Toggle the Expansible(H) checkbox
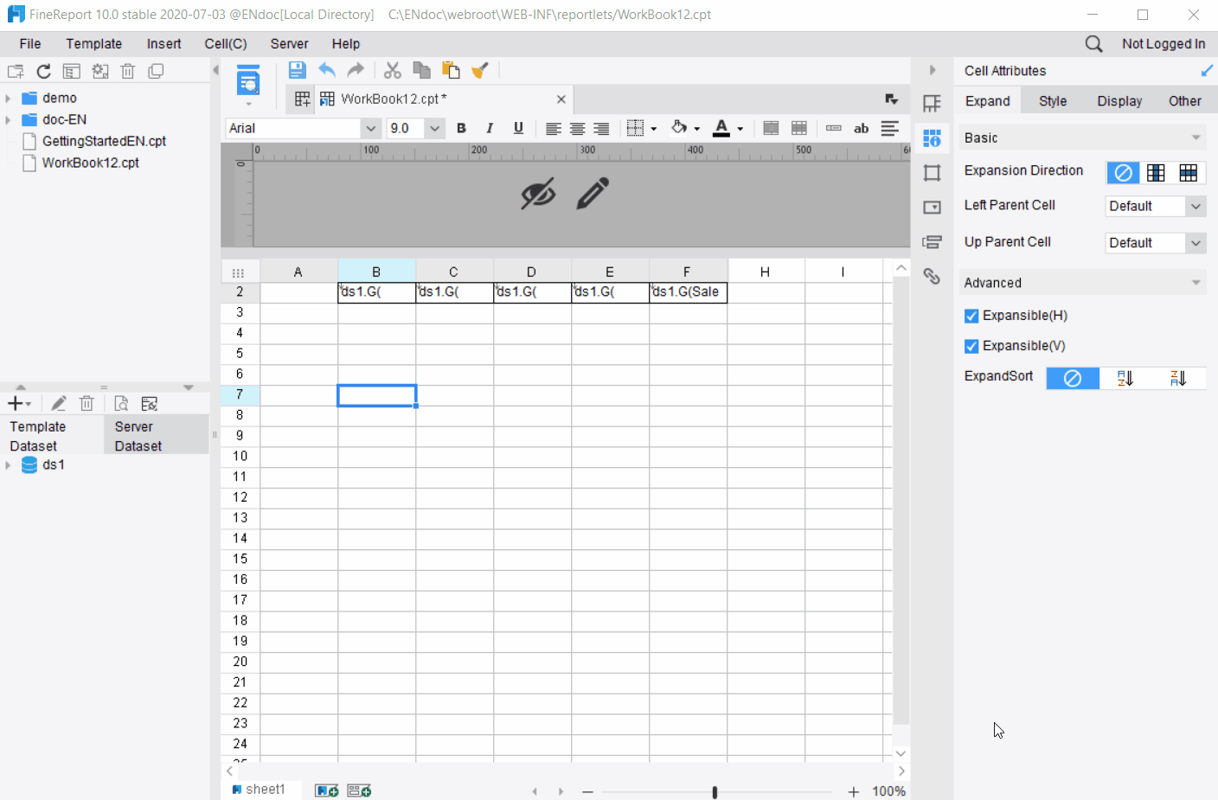The image size is (1218, 800). (971, 316)
